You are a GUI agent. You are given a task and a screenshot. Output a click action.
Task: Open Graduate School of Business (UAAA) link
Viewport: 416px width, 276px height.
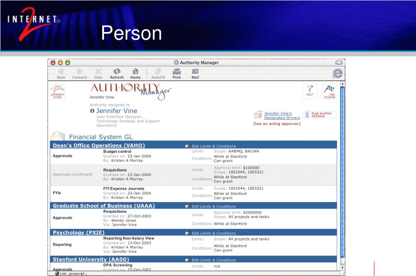[104, 205]
